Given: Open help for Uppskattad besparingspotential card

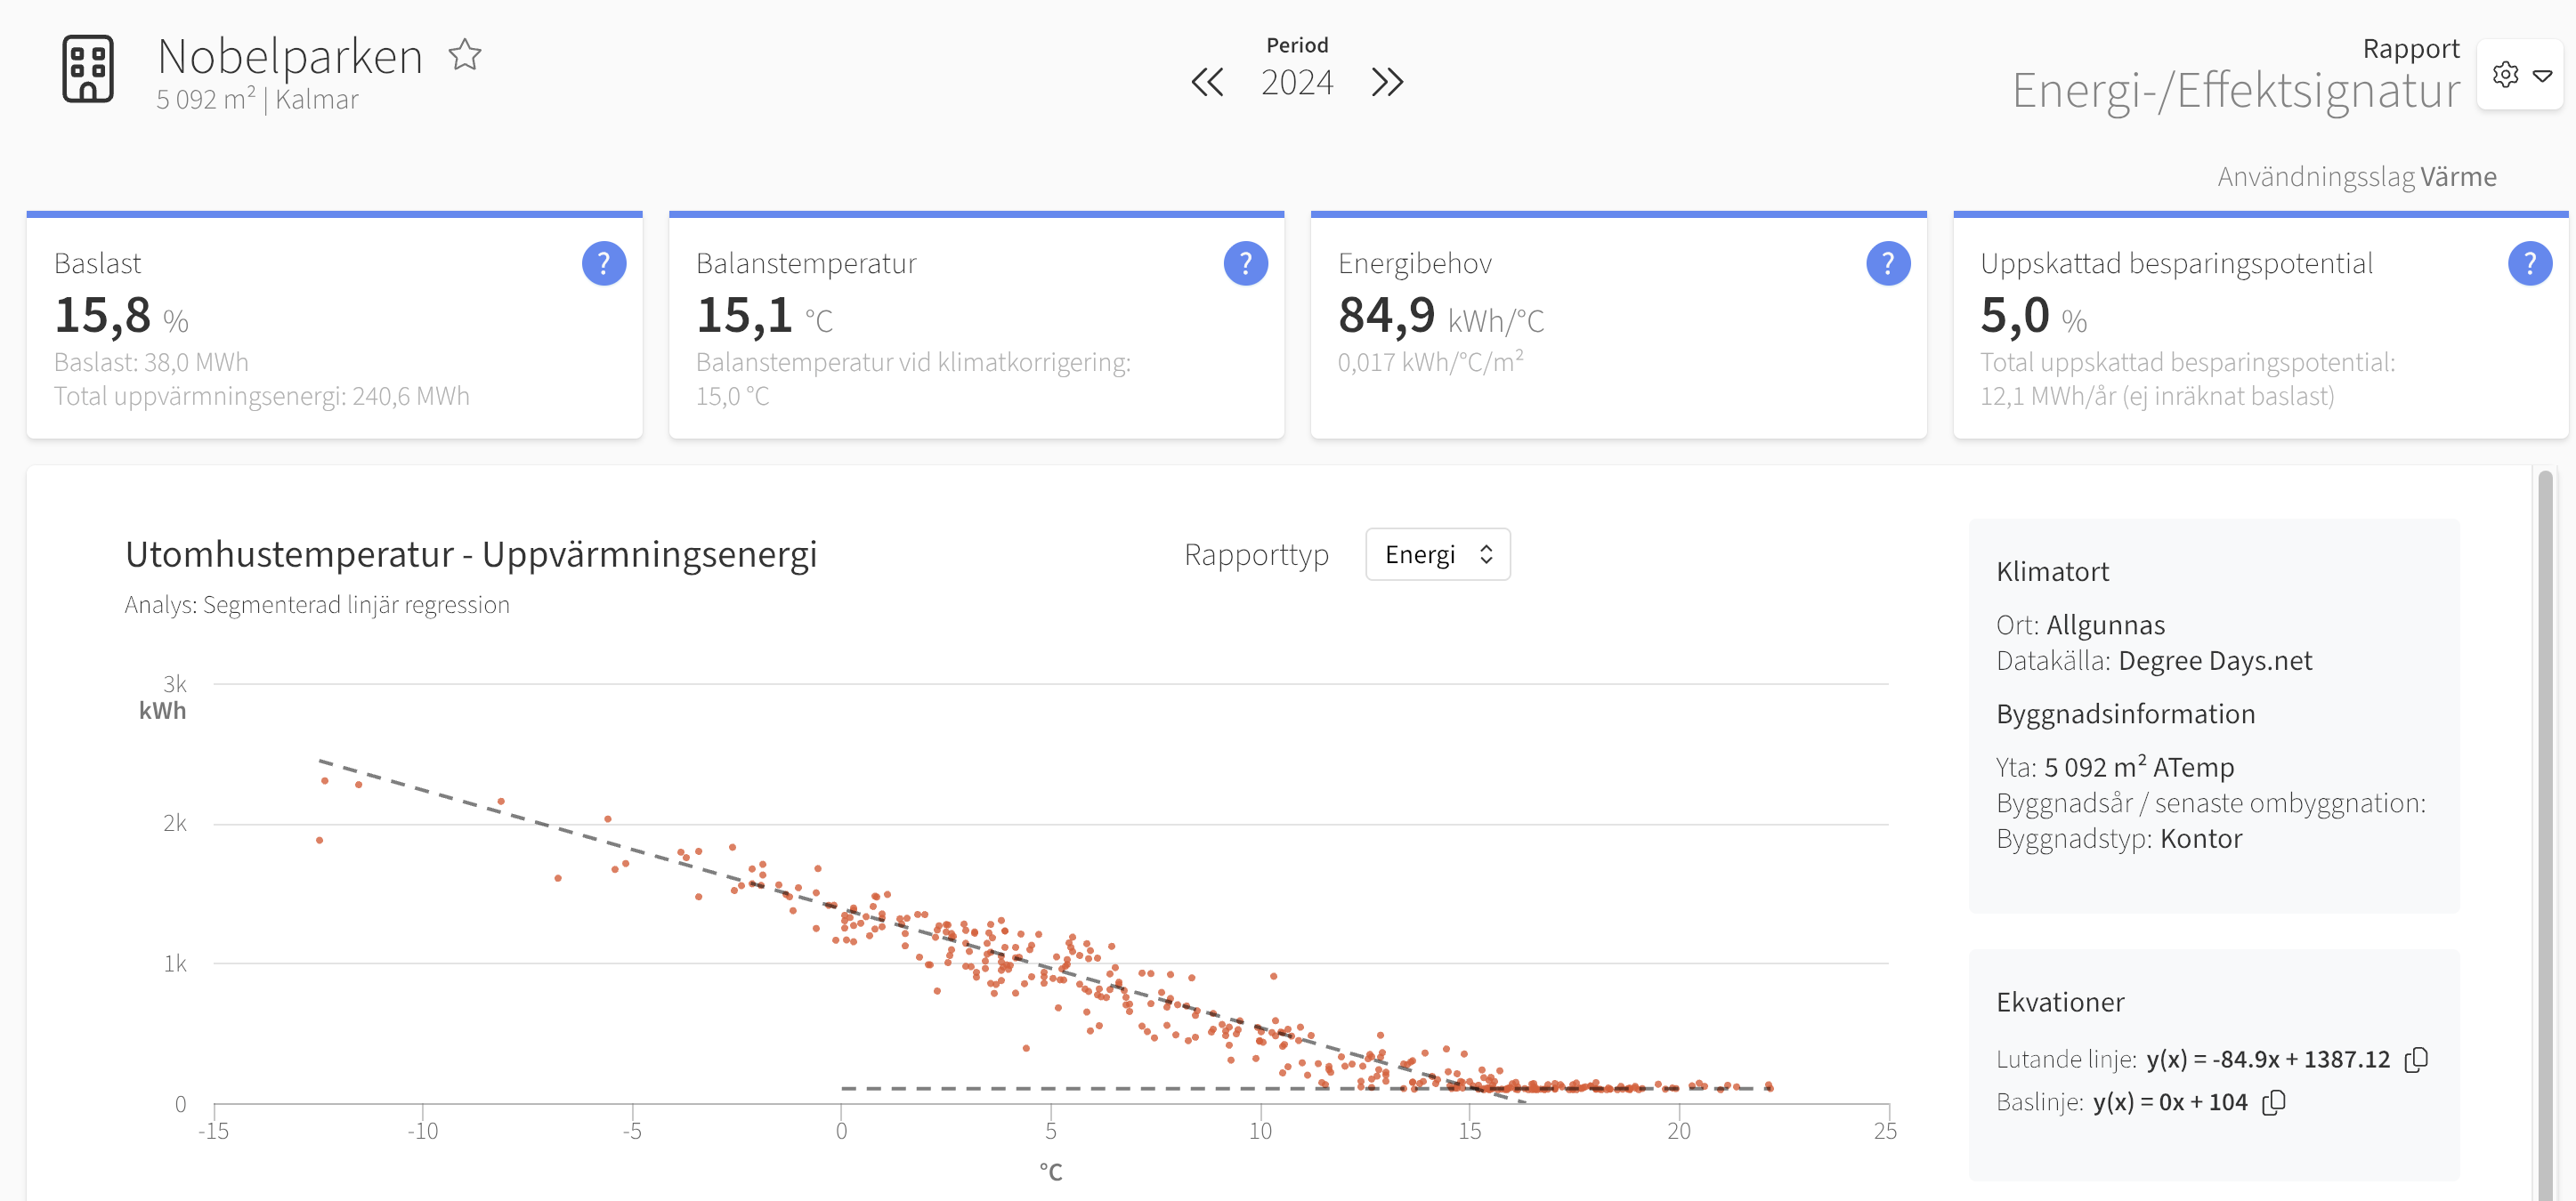Looking at the screenshot, I should coord(2530,264).
